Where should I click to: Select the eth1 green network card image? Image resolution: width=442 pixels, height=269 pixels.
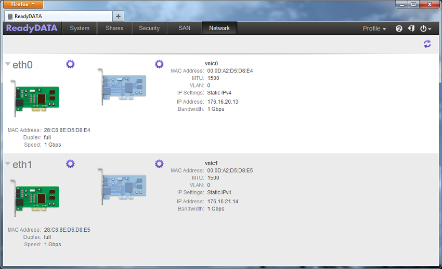point(35,198)
